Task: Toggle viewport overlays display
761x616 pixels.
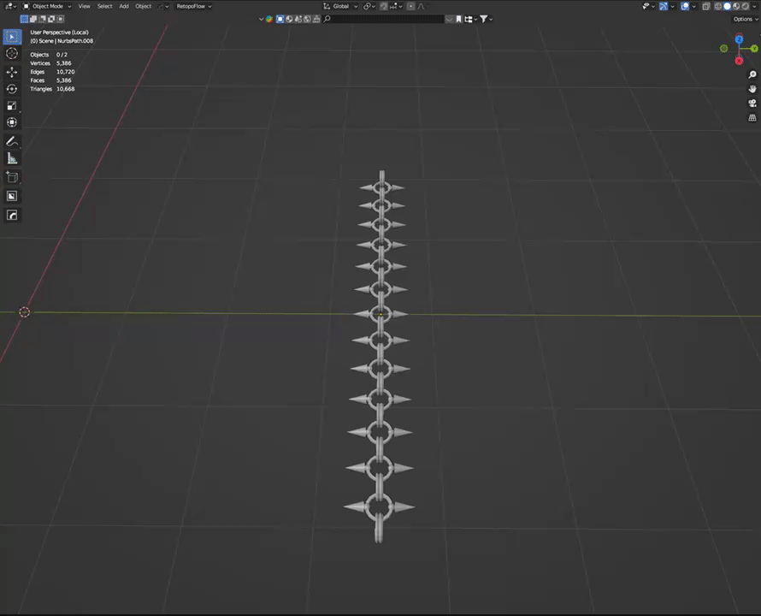Action: click(x=686, y=6)
